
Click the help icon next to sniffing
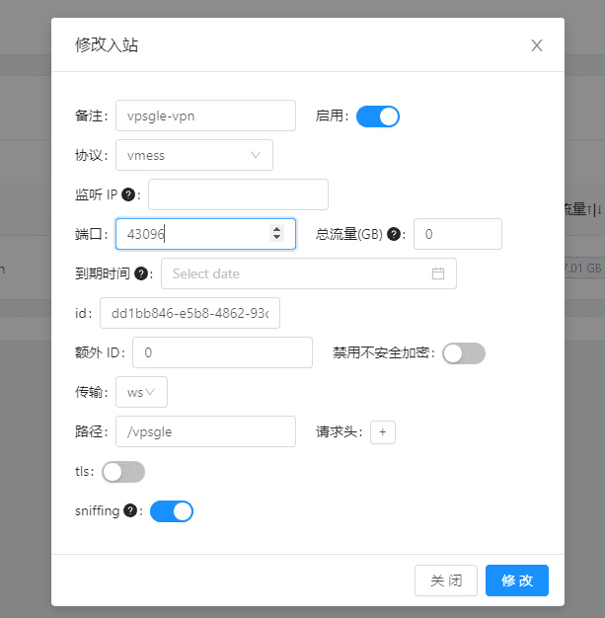pyautogui.click(x=130, y=510)
